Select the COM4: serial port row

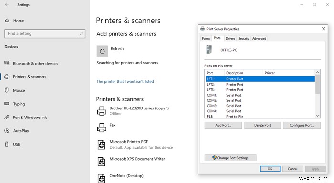tap(261, 111)
